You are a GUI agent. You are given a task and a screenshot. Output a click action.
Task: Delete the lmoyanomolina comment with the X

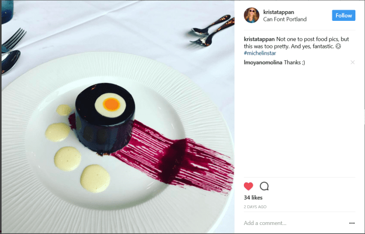pyautogui.click(x=353, y=62)
